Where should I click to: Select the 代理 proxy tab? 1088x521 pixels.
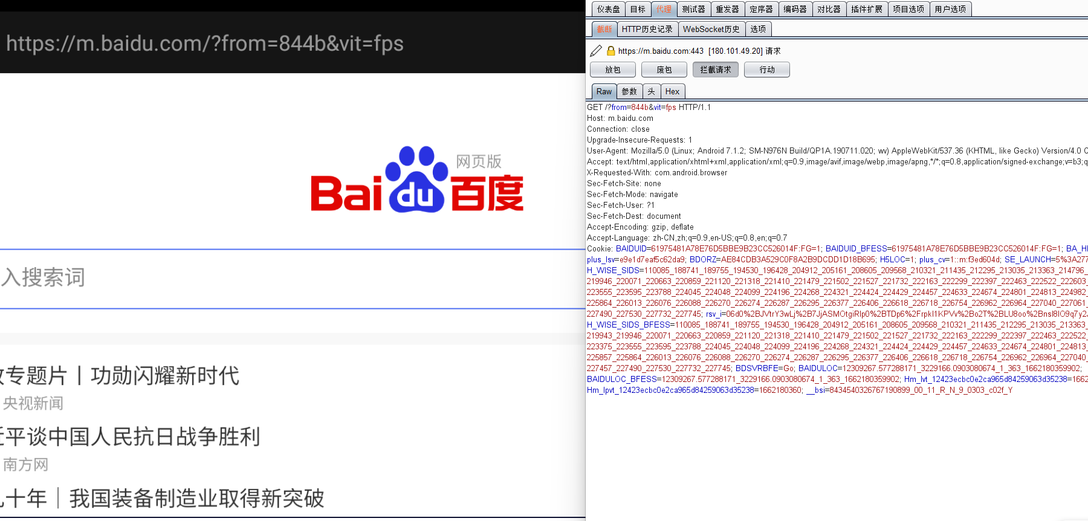coord(664,9)
